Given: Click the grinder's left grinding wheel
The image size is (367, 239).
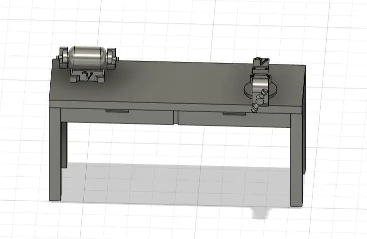Looking at the screenshot, I should pos(63,57).
